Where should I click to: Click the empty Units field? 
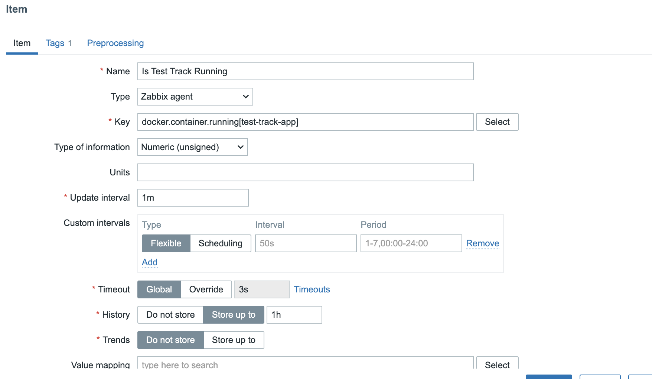[x=305, y=172]
